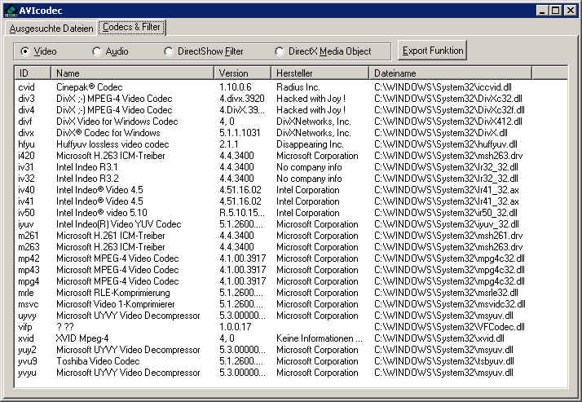
Task: Click the iccvid.dll file path
Action: pyautogui.click(x=443, y=87)
